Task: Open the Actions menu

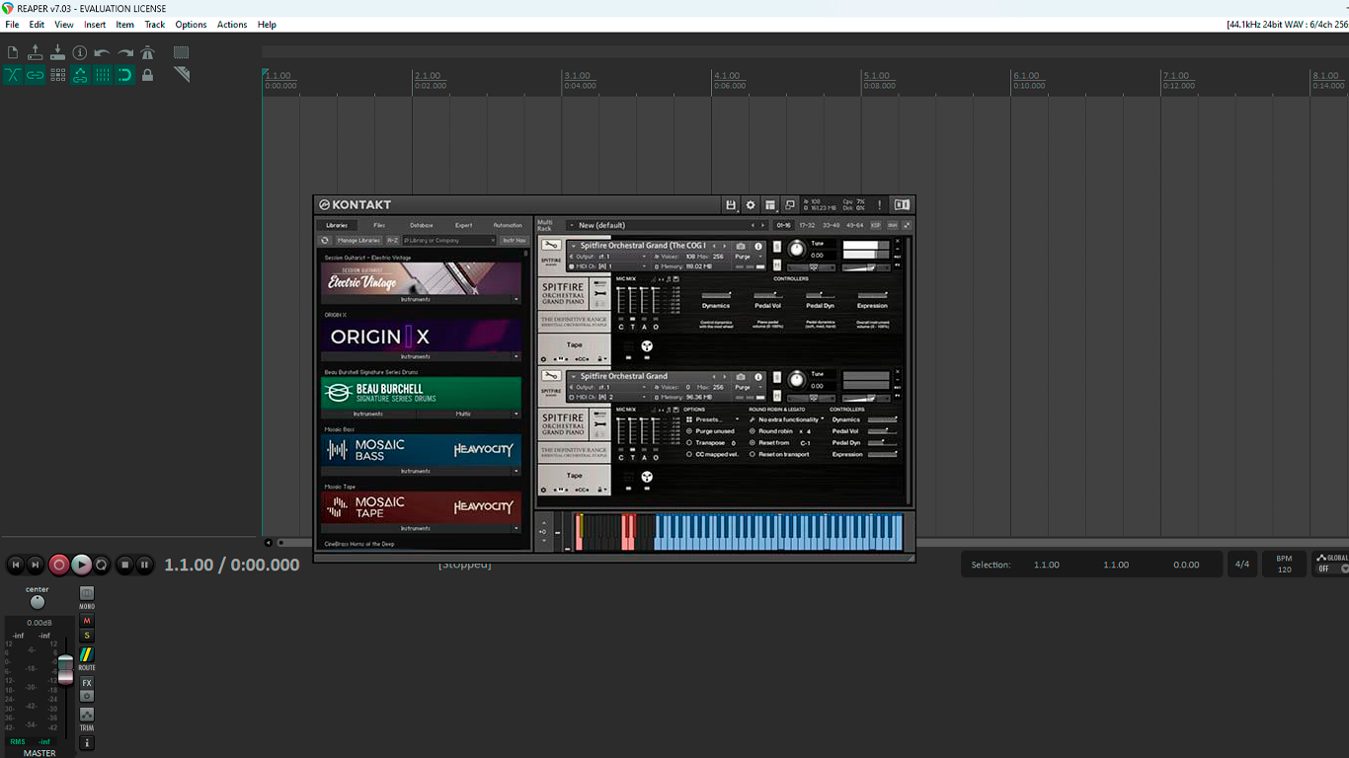Action: [x=232, y=25]
